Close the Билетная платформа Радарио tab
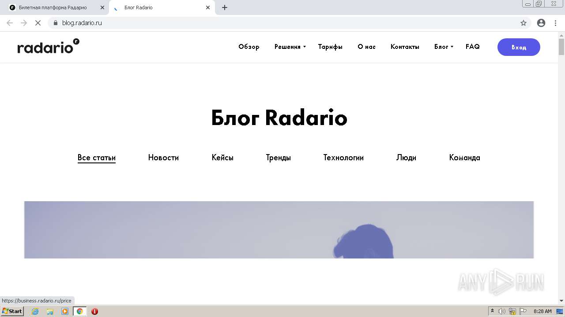The width and height of the screenshot is (565, 317). click(102, 7)
